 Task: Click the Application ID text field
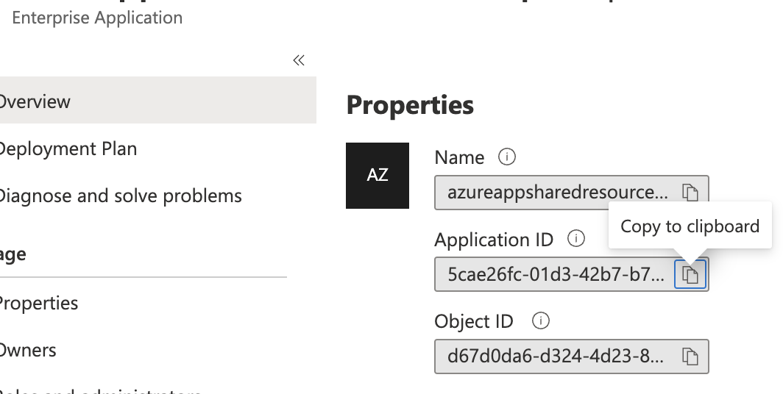click(x=556, y=275)
